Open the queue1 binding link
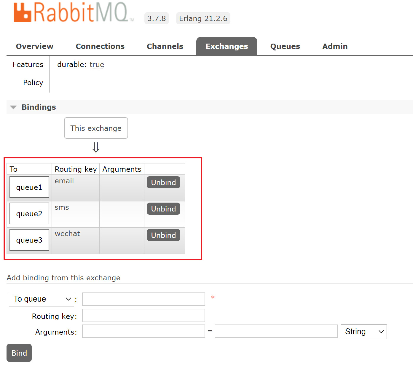 (29, 187)
